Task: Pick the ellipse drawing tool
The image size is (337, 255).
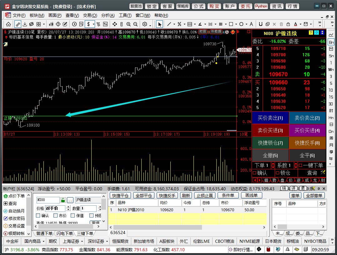Action: click(x=241, y=24)
